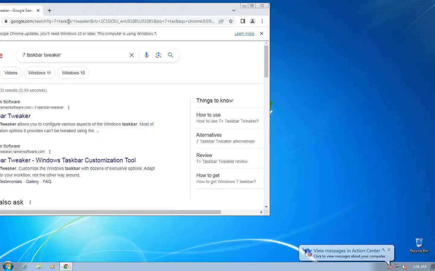
Task: Click the horizontal scrollbar thumb
Action: point(110,212)
